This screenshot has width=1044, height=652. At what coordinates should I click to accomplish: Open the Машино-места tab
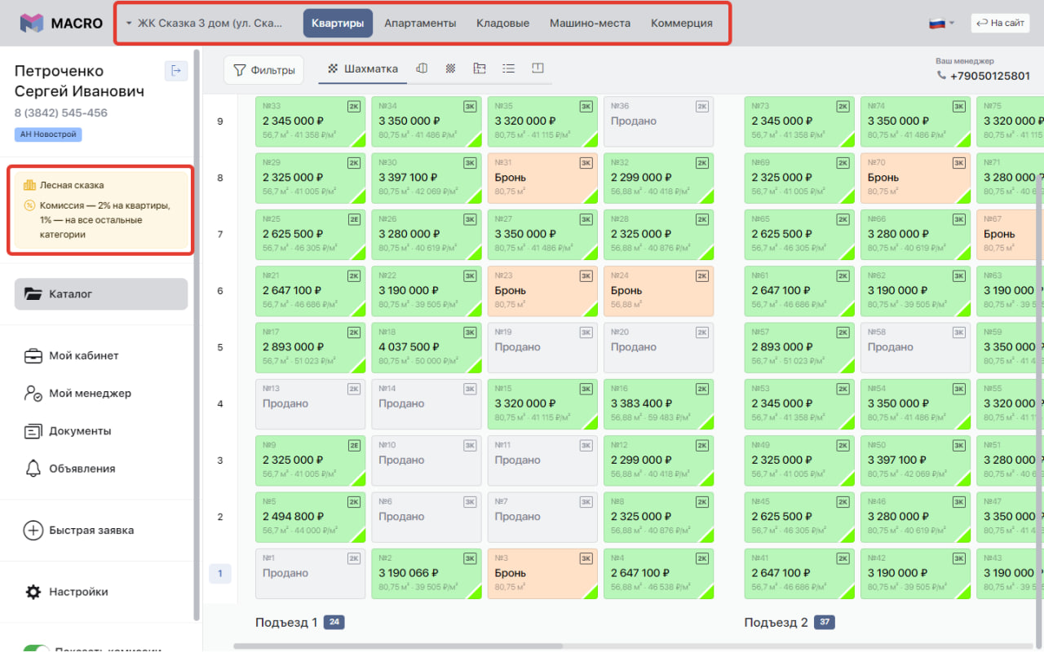[x=590, y=24]
